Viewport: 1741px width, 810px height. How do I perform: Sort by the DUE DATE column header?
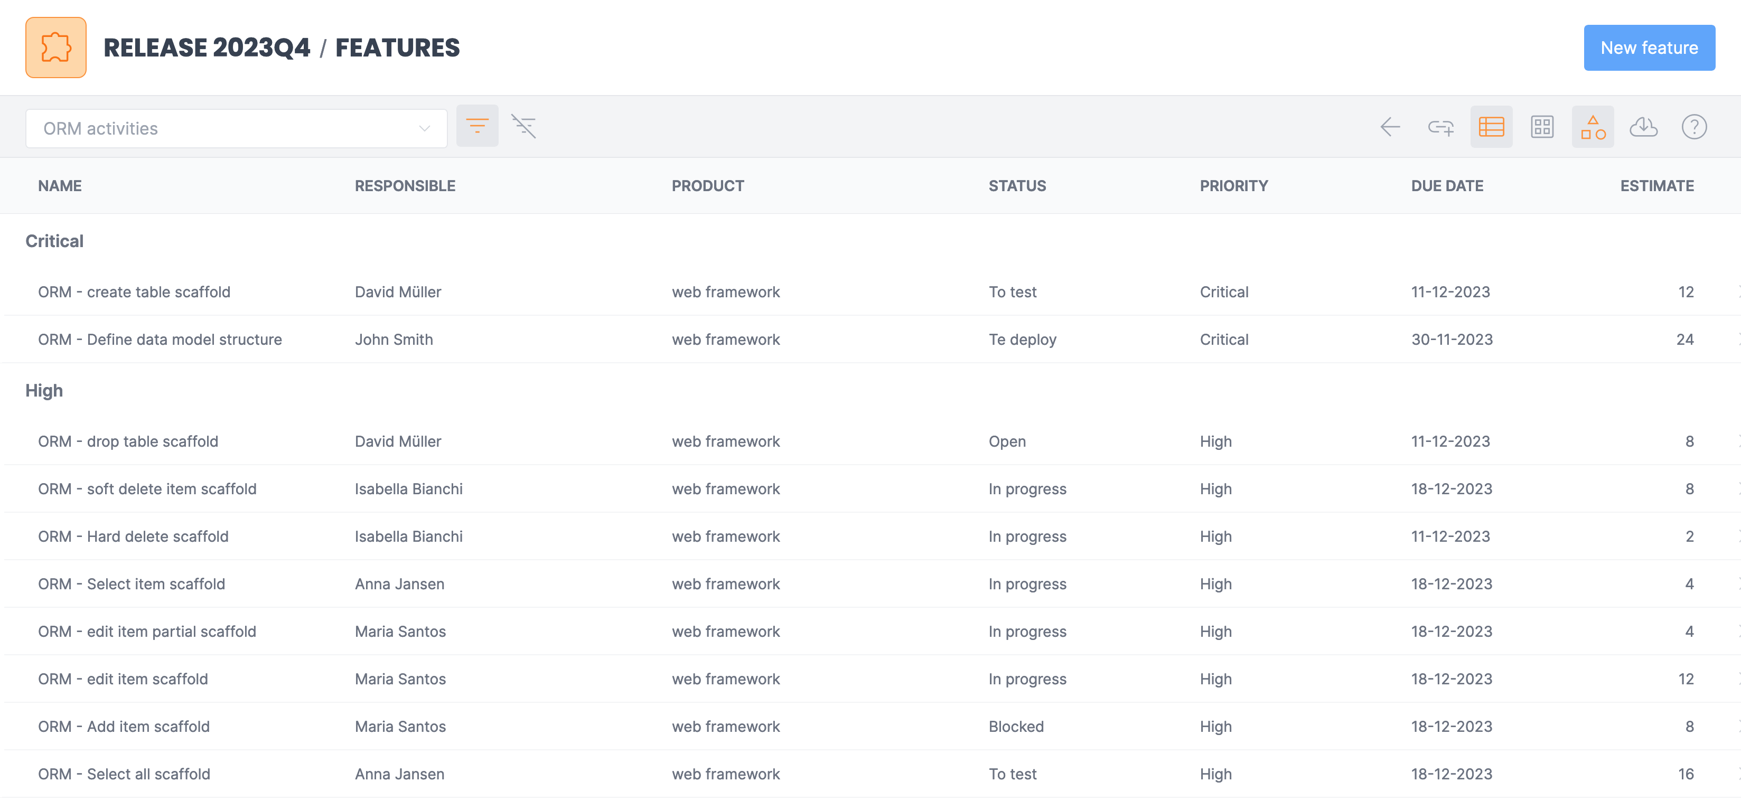click(1446, 186)
